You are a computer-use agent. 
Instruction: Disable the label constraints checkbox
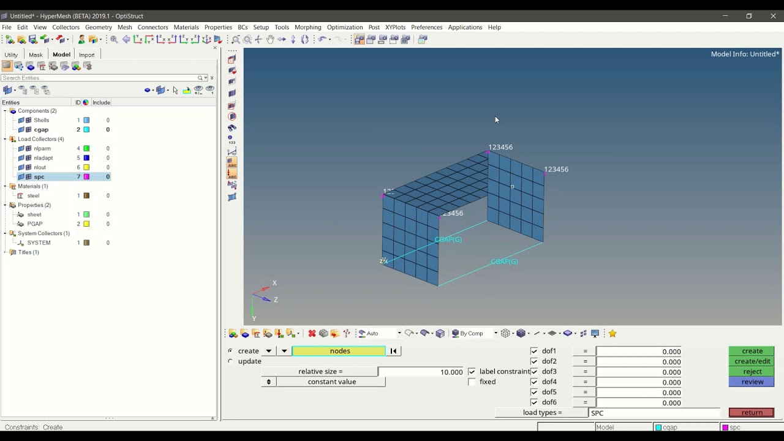coord(472,371)
